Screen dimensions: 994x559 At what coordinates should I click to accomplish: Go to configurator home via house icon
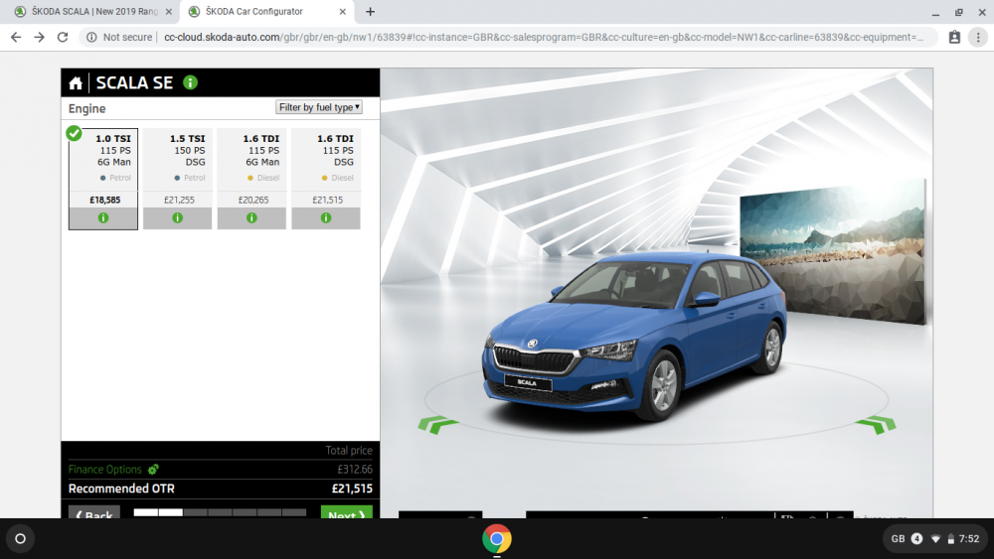76,83
